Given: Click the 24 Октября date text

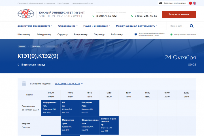Looking at the screenshot, I should 180,58.
